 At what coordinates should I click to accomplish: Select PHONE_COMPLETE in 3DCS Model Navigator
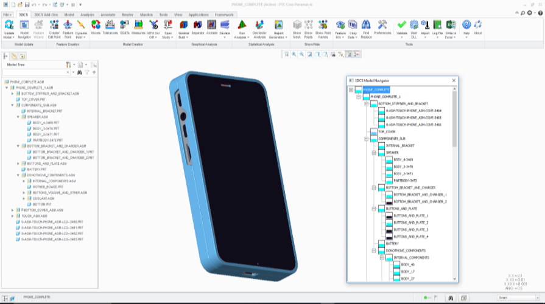[x=376, y=89]
